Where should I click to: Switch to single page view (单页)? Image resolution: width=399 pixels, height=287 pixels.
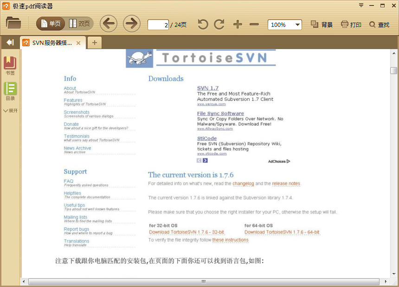(51, 24)
